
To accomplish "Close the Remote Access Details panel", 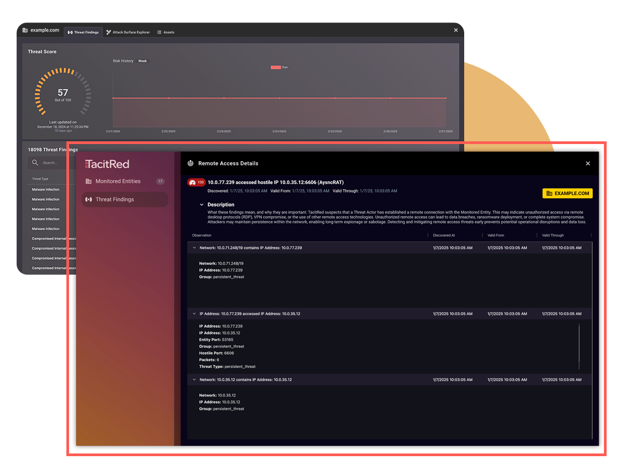I will click(588, 164).
